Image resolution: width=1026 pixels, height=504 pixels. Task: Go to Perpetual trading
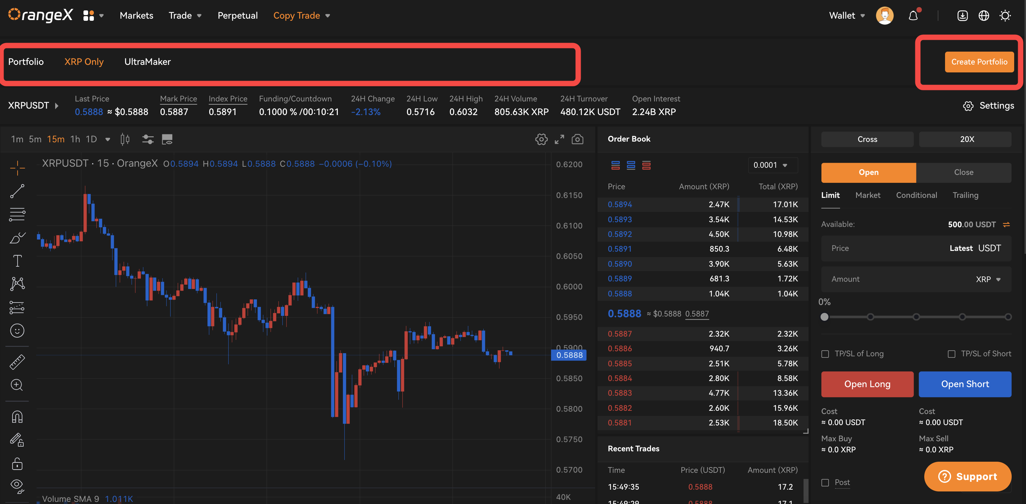pyautogui.click(x=238, y=15)
